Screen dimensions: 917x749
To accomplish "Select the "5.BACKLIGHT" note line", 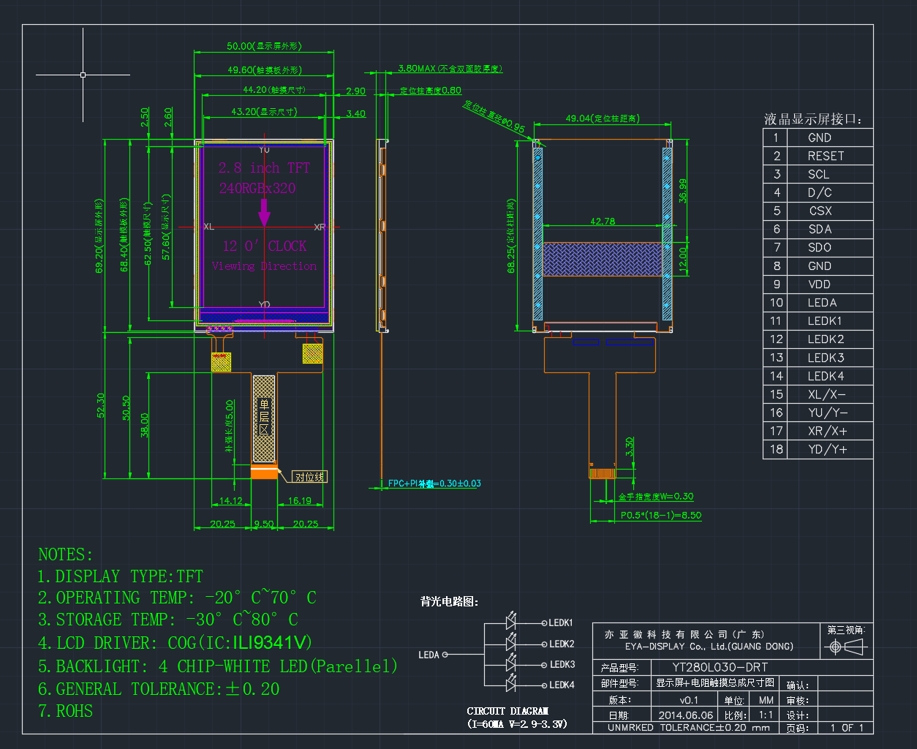I will point(218,666).
